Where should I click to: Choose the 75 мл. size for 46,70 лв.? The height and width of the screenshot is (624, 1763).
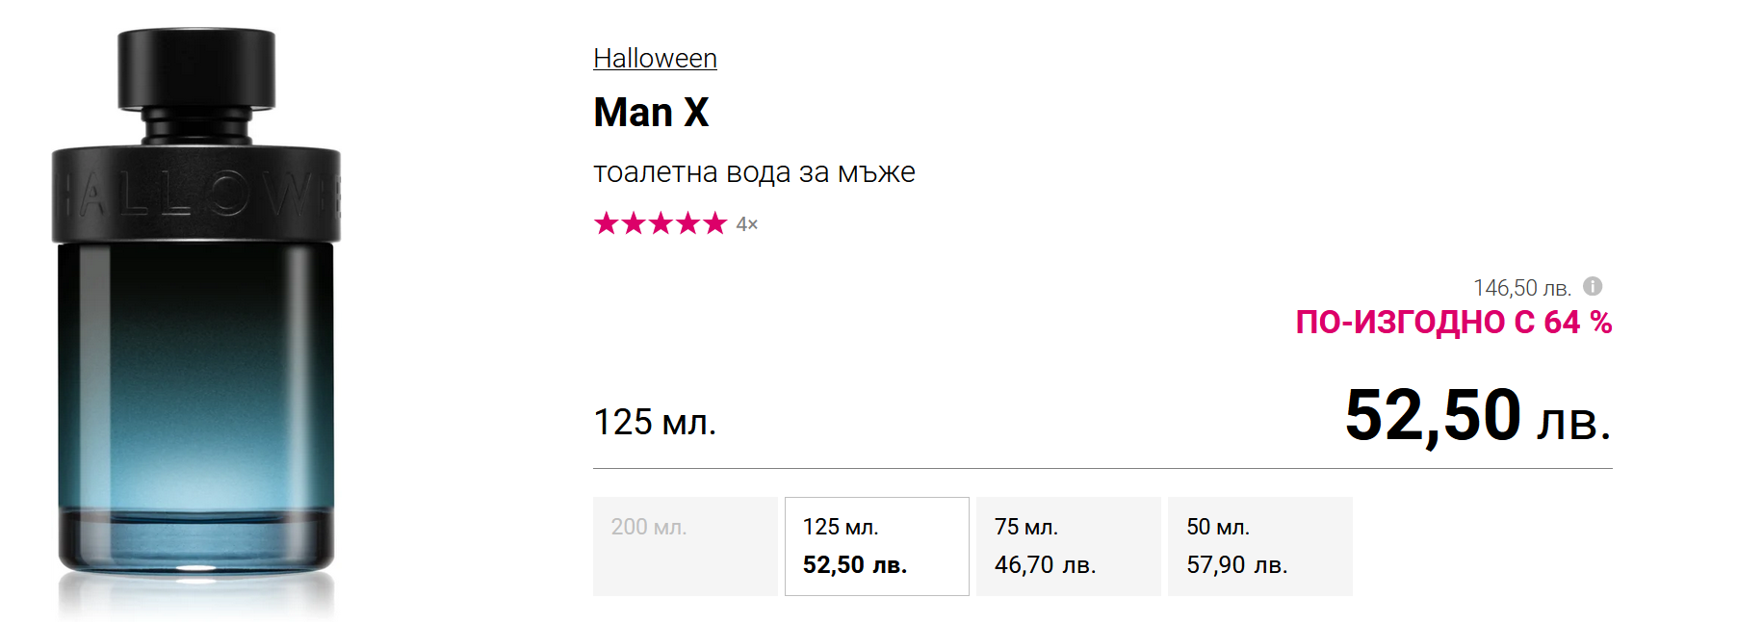[x=1068, y=546]
